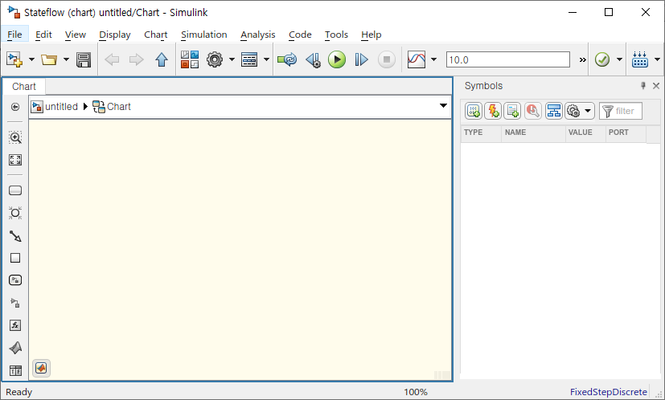Viewport: 665px width, 400px height.
Task: Click the Forward navigation arrow
Action: click(136, 59)
